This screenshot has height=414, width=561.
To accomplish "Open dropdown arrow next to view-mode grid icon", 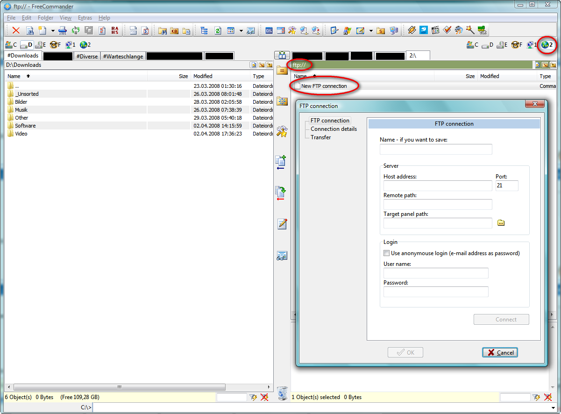I will coord(241,31).
